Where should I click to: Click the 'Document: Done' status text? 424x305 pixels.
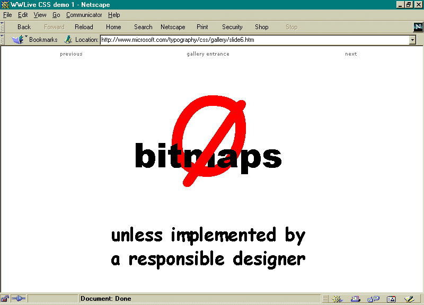click(x=105, y=299)
